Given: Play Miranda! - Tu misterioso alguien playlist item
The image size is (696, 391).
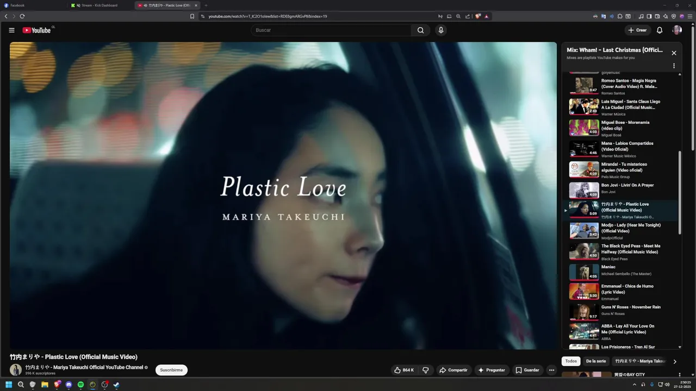Looking at the screenshot, I should pyautogui.click(x=620, y=170).
